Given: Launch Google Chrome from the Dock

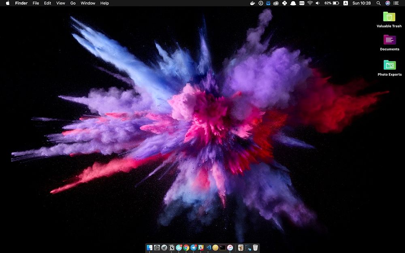Looking at the screenshot, I should 186,248.
